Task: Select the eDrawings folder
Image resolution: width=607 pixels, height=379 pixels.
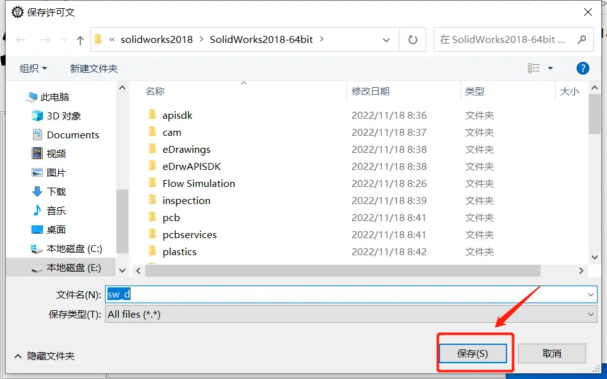Action: coord(186,149)
